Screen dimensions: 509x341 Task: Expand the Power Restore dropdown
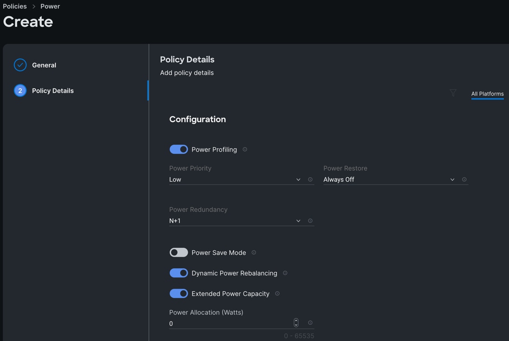pyautogui.click(x=389, y=180)
